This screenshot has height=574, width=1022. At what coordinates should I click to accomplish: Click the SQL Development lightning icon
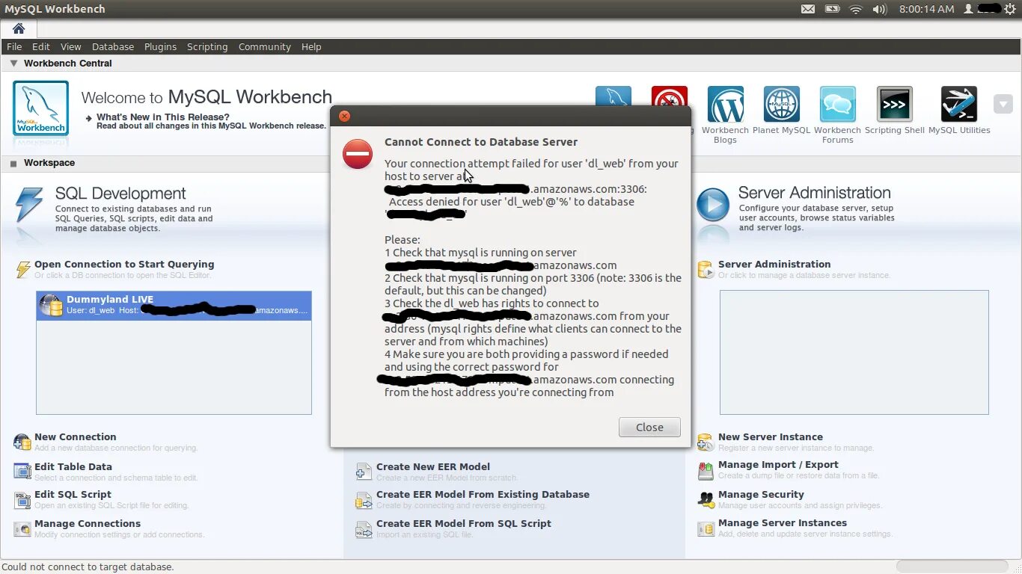click(x=29, y=206)
